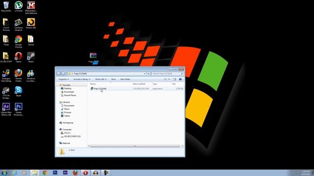Launch Windows Live Messenger desktop shortcut

coord(31,75)
